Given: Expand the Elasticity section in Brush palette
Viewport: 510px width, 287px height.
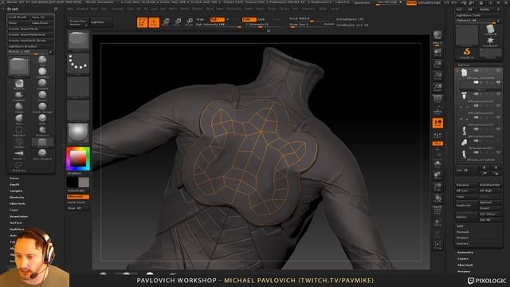Looking at the screenshot, I should 17,197.
